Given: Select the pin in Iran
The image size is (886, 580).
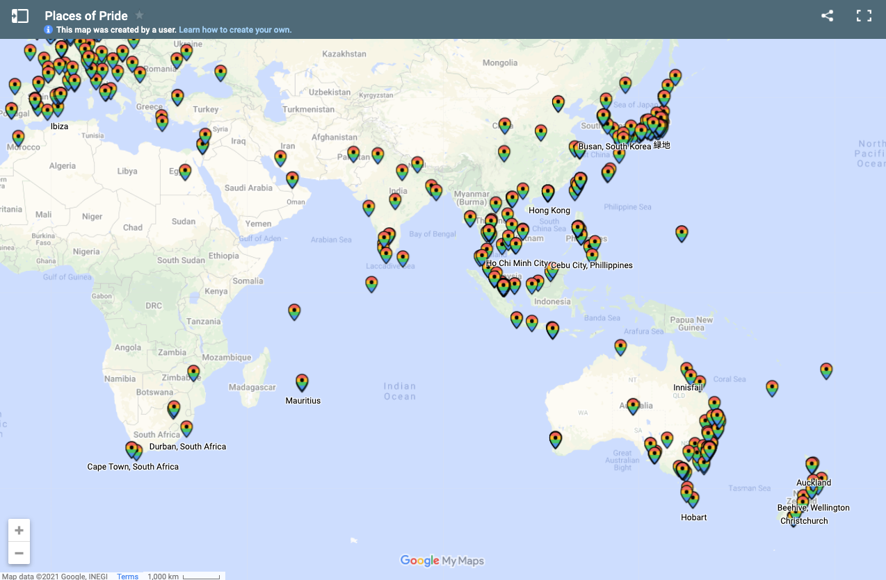Looking at the screenshot, I should pyautogui.click(x=280, y=158).
